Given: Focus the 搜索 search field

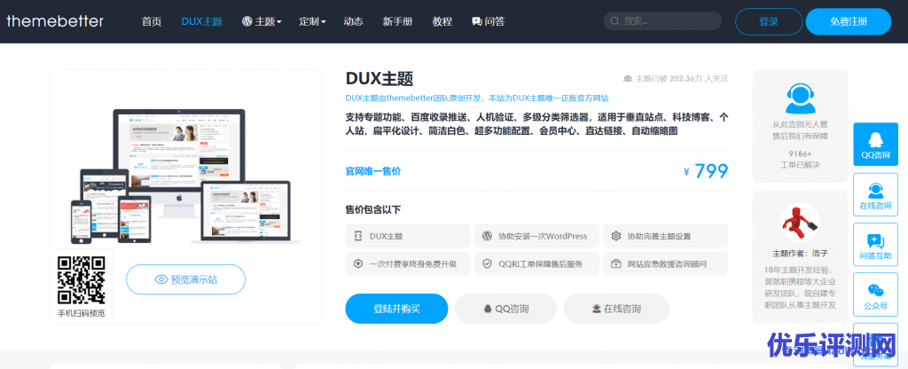Looking at the screenshot, I should click(x=662, y=21).
